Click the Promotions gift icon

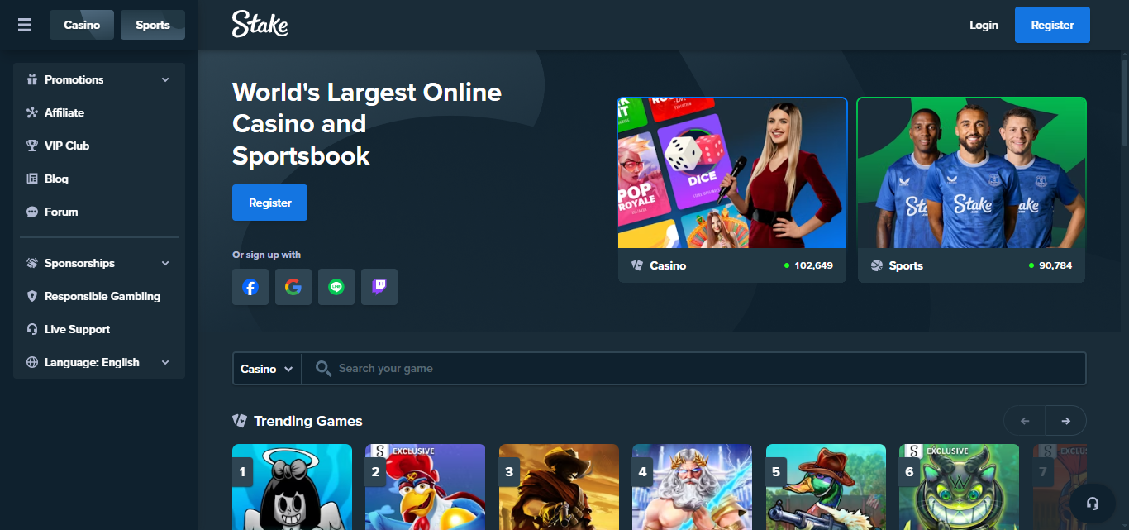32,79
